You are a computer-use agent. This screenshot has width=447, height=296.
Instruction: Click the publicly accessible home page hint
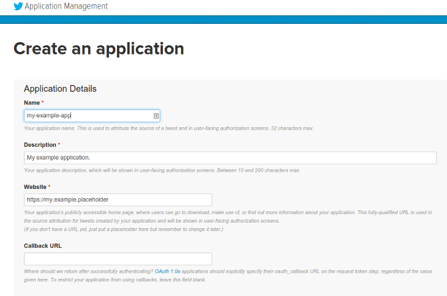pyautogui.click(x=228, y=216)
